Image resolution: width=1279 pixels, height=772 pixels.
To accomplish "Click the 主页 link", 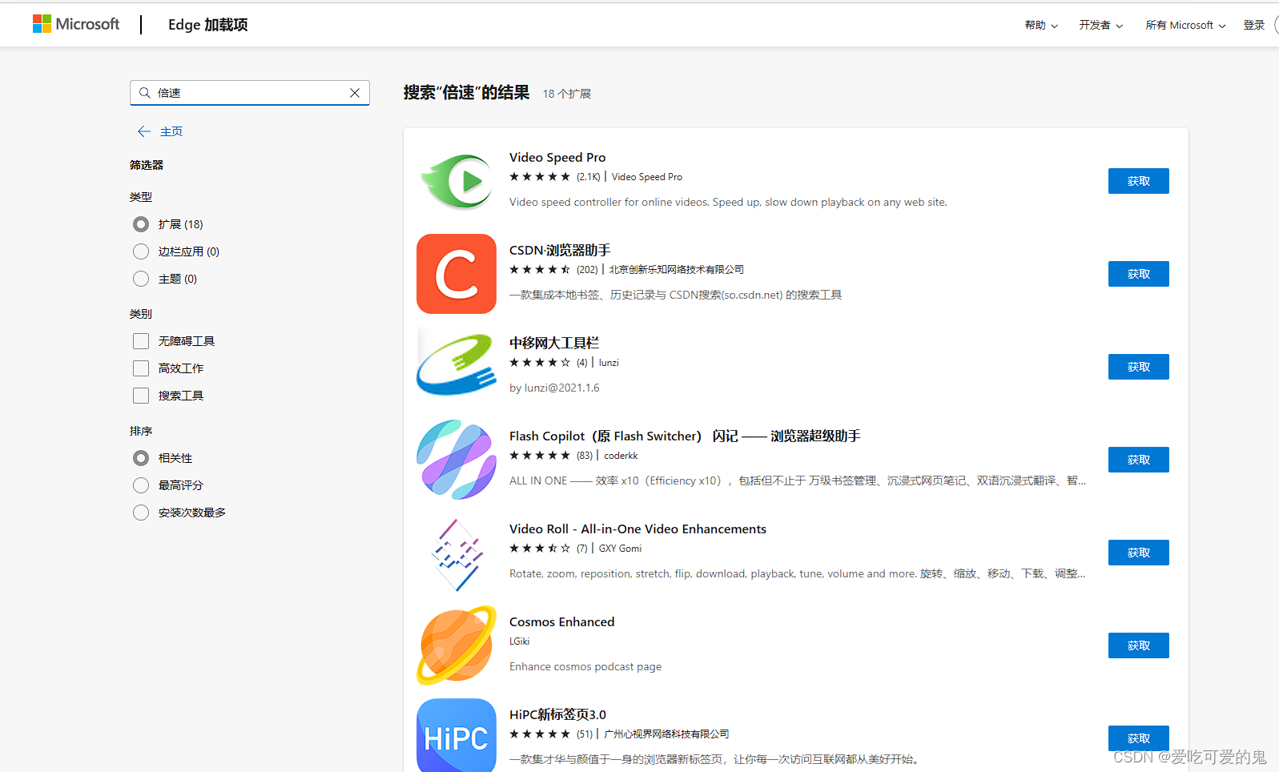I will tap(171, 131).
